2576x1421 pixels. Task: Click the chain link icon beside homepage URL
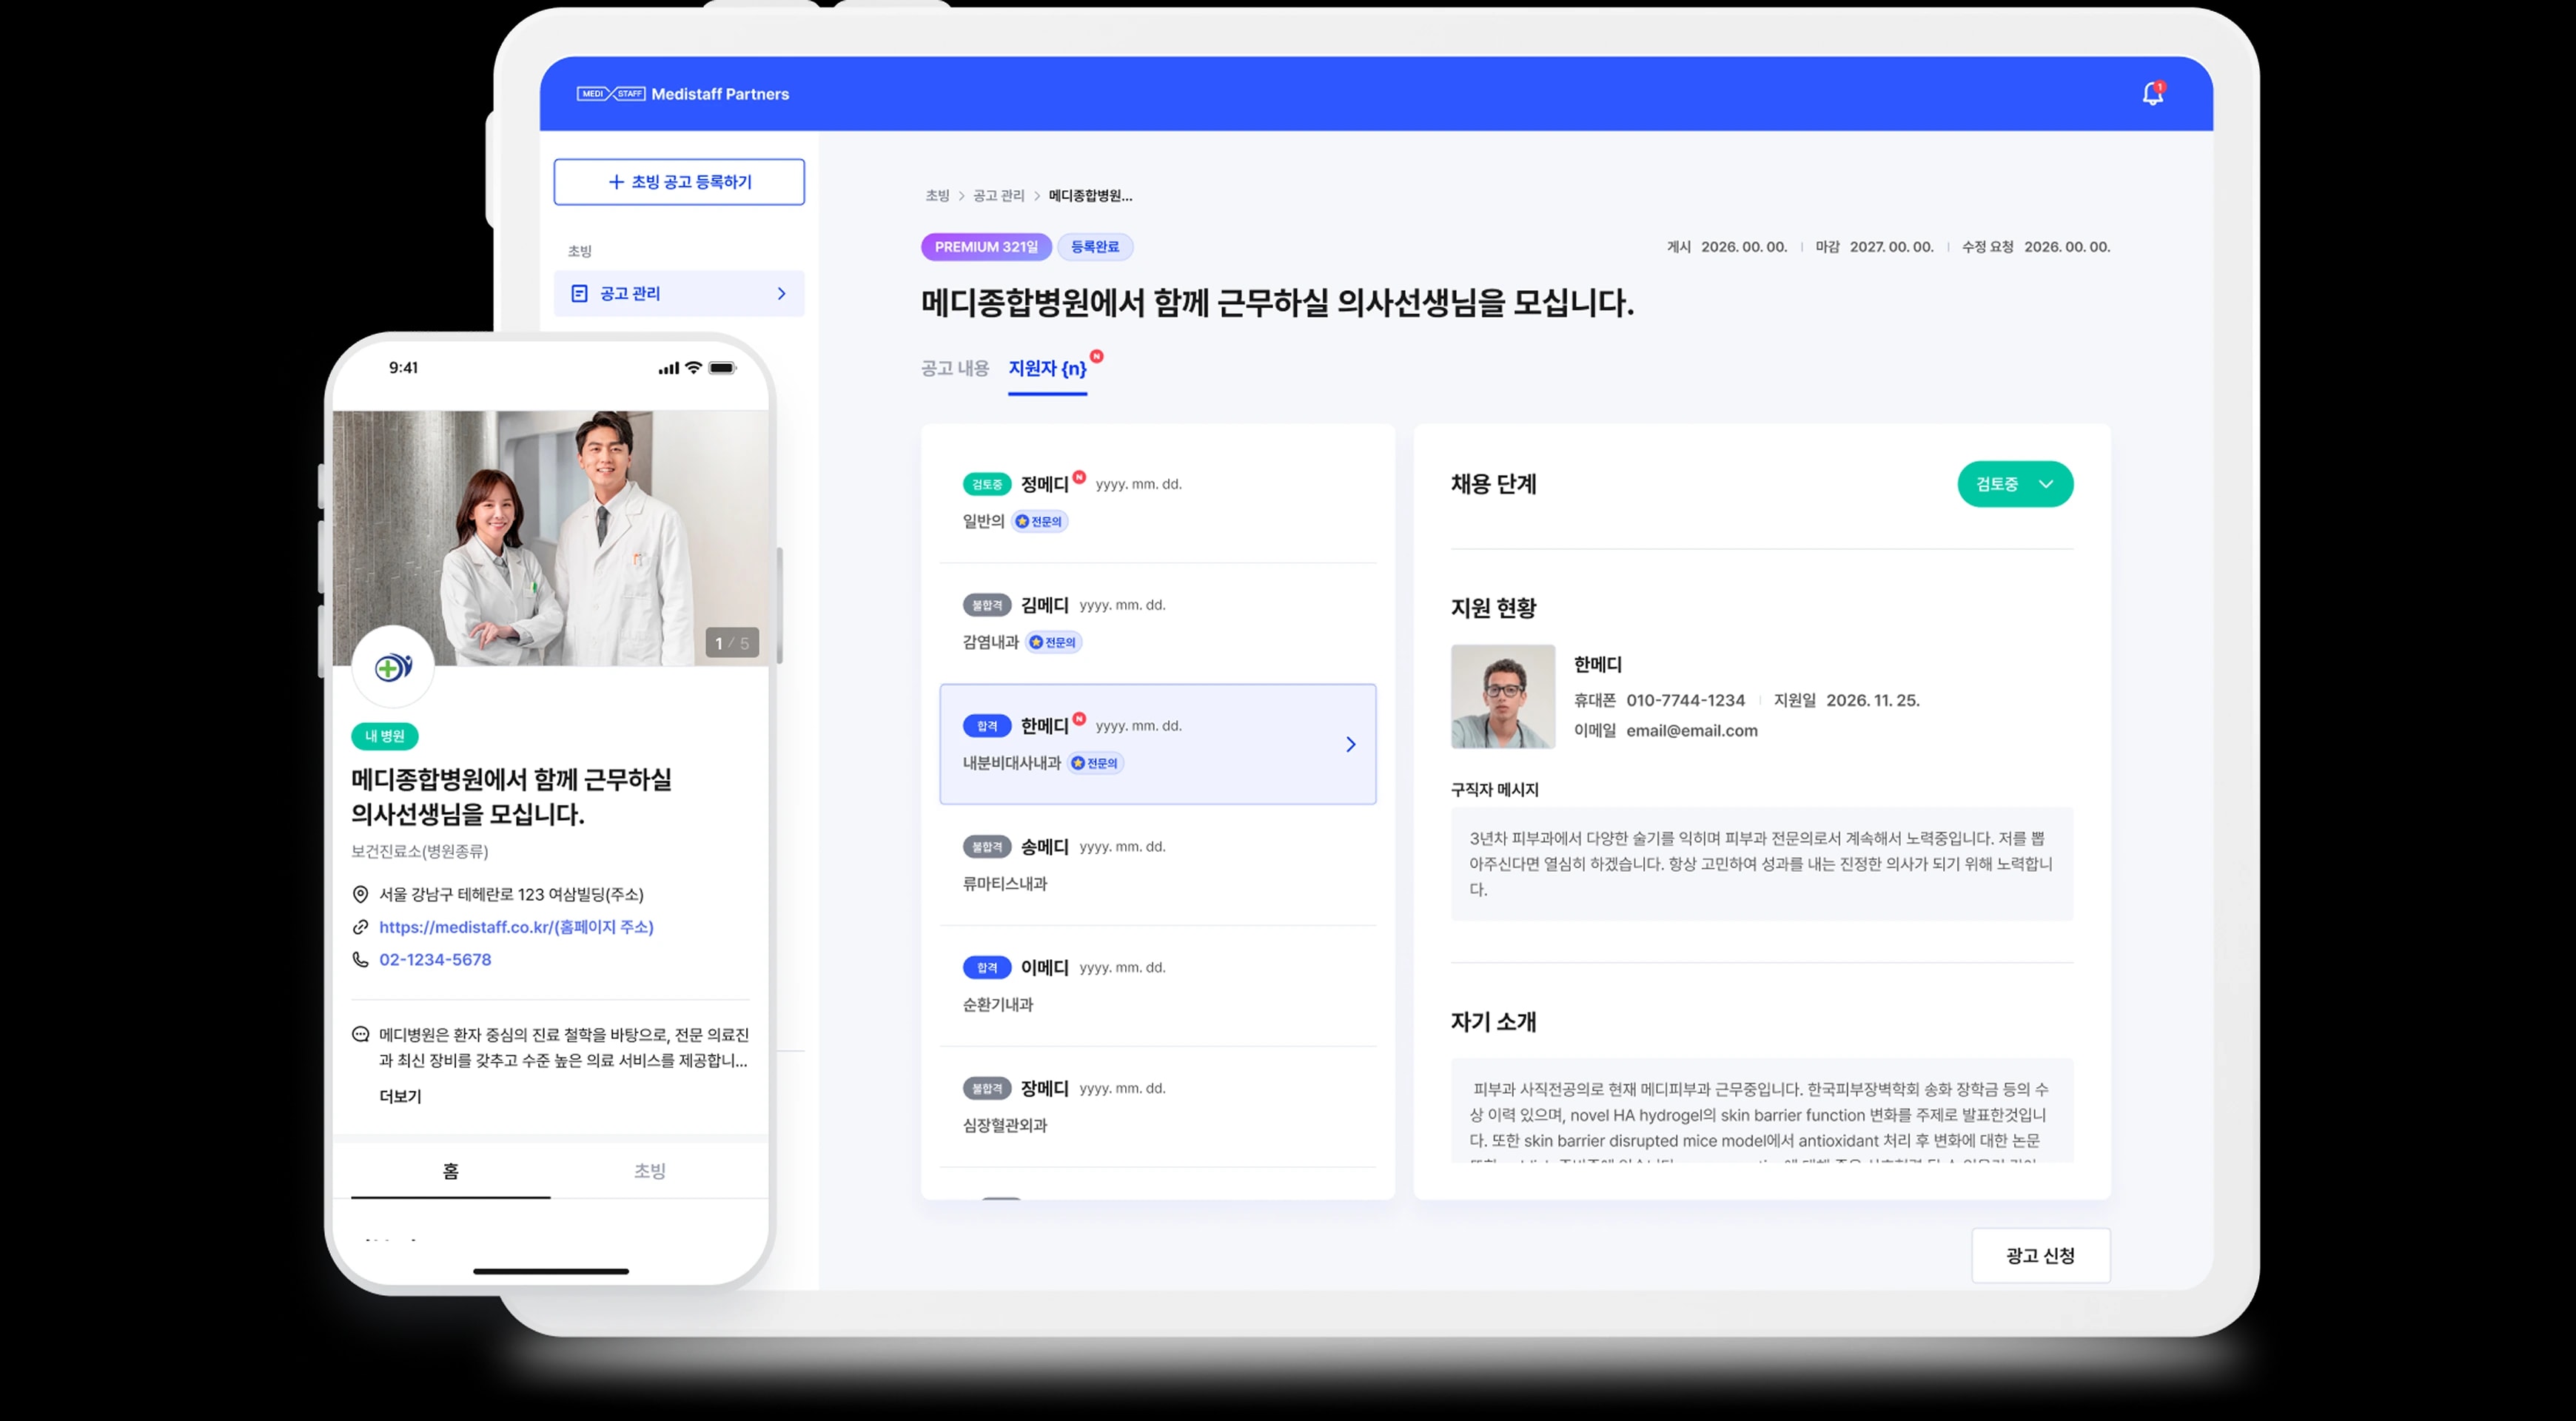[361, 927]
